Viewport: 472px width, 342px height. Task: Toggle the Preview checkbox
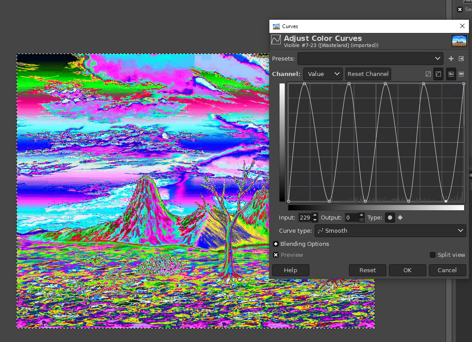276,255
